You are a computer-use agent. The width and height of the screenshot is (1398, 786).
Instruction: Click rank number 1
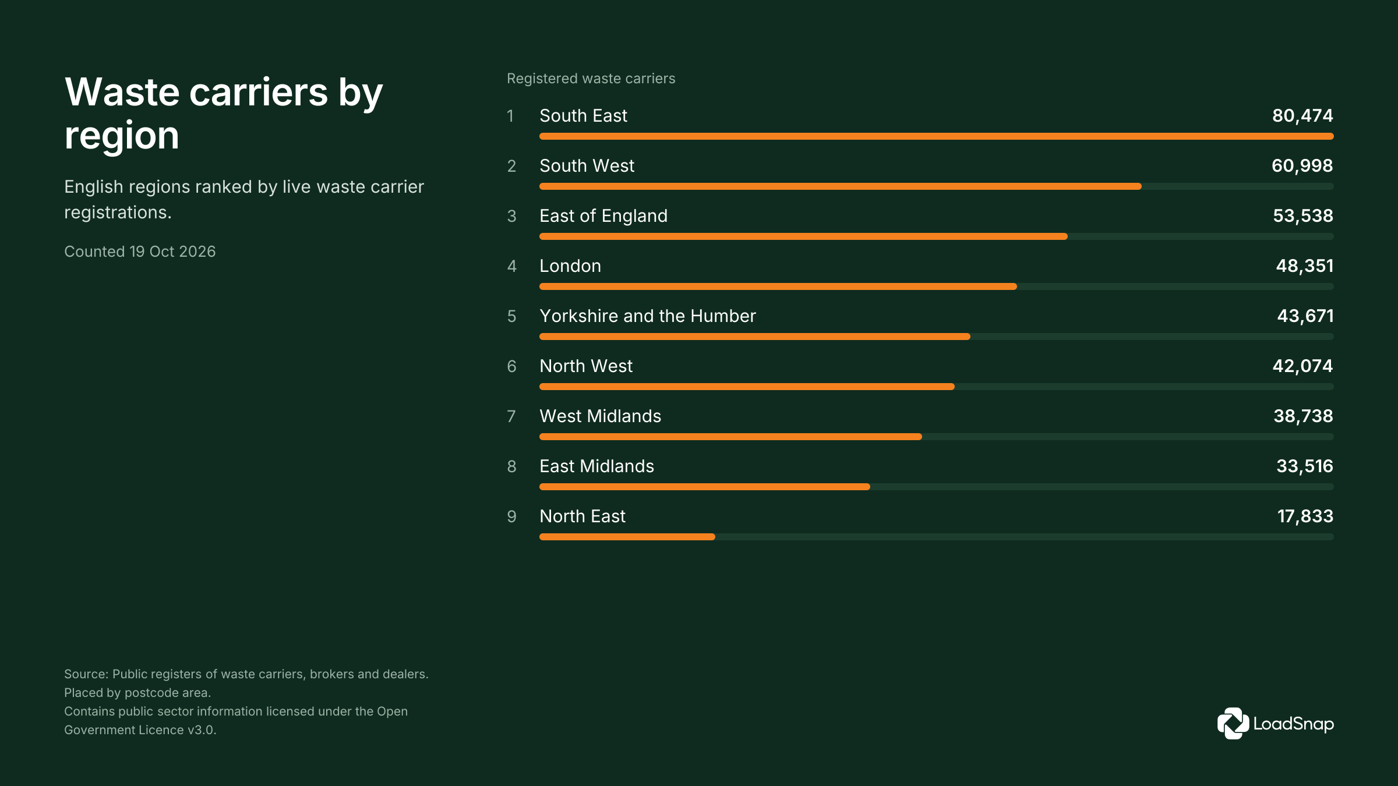pos(510,116)
